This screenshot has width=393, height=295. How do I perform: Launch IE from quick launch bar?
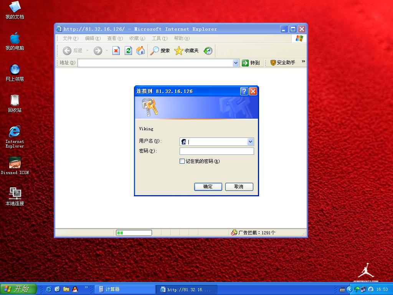point(49,289)
